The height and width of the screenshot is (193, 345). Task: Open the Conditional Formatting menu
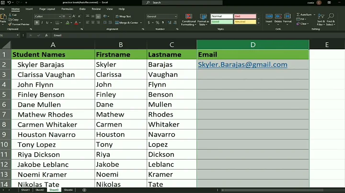(189, 20)
